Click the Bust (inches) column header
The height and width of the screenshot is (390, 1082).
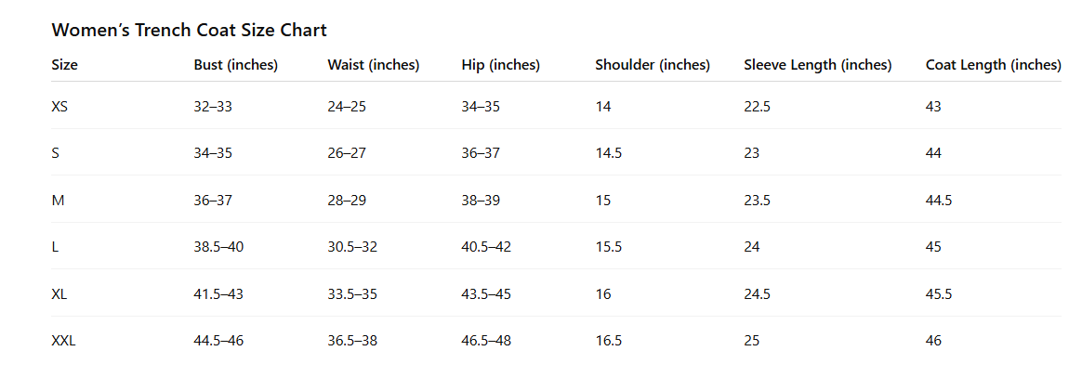tap(236, 65)
